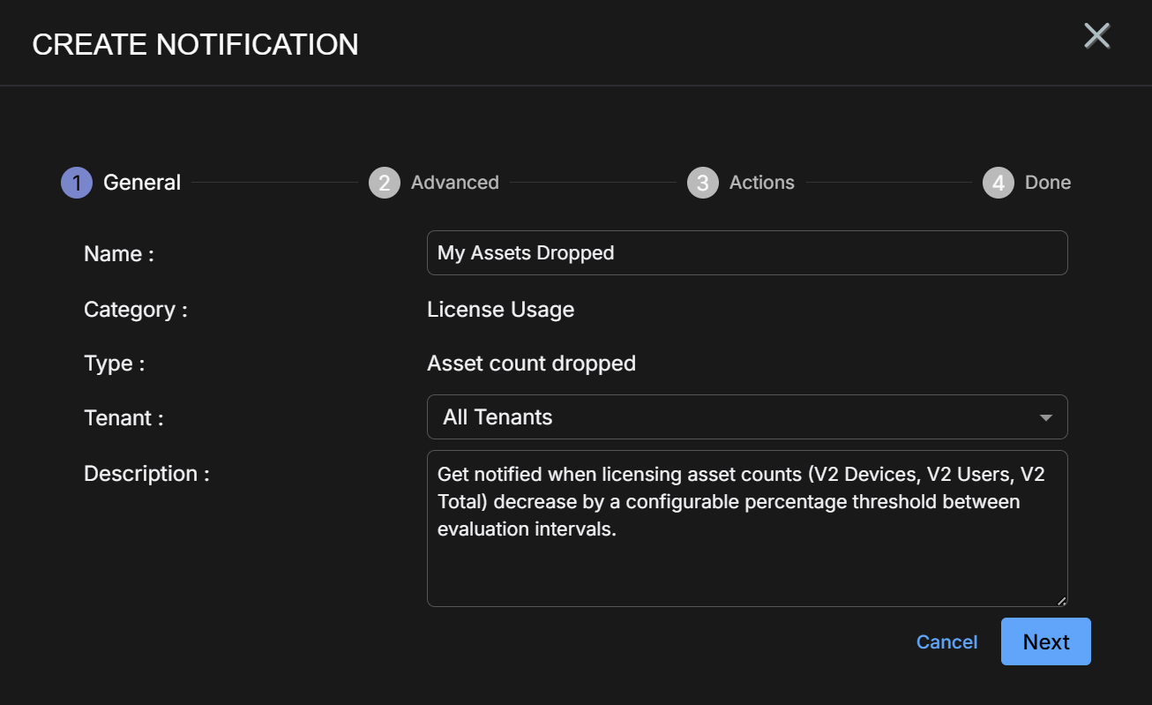Click into the Name input field
Screen dimensions: 1152x705
747,252
